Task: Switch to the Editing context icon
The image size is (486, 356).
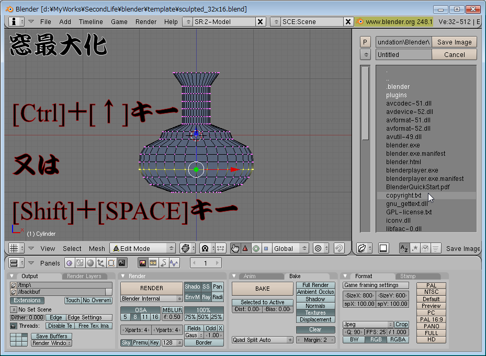Action: [x=111, y=263]
